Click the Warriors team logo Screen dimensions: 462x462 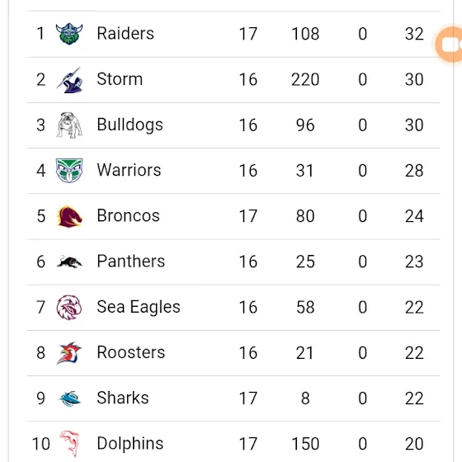pos(69,171)
